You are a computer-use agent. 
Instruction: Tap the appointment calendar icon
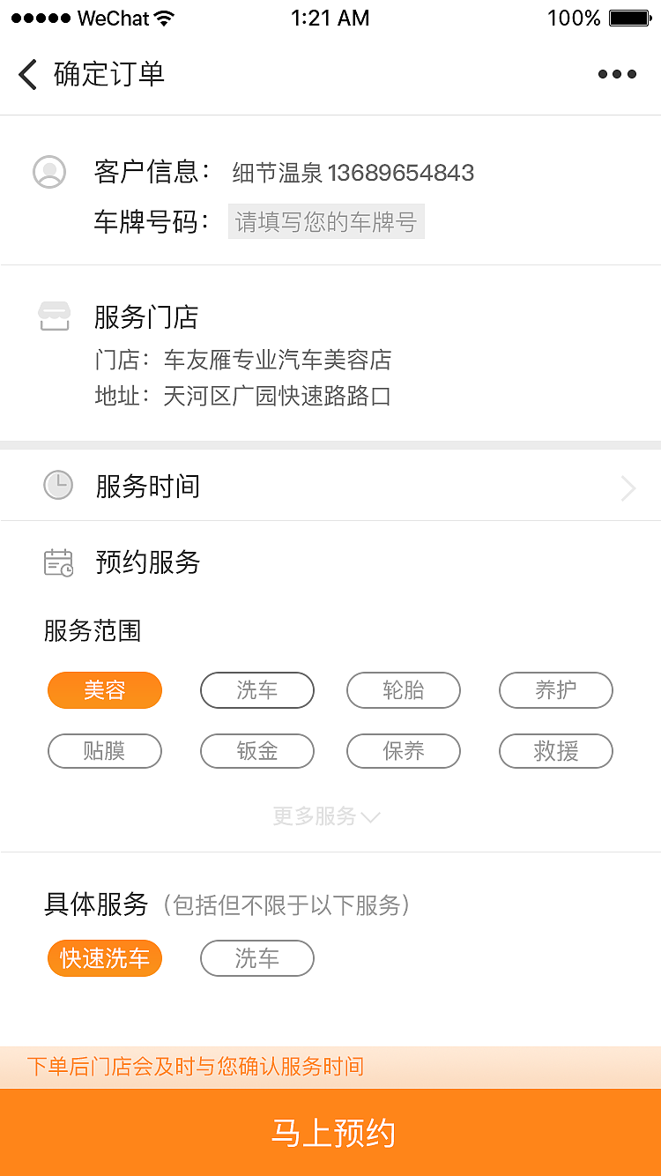tap(59, 562)
